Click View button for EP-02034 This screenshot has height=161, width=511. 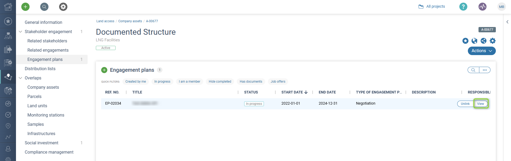tap(481, 104)
